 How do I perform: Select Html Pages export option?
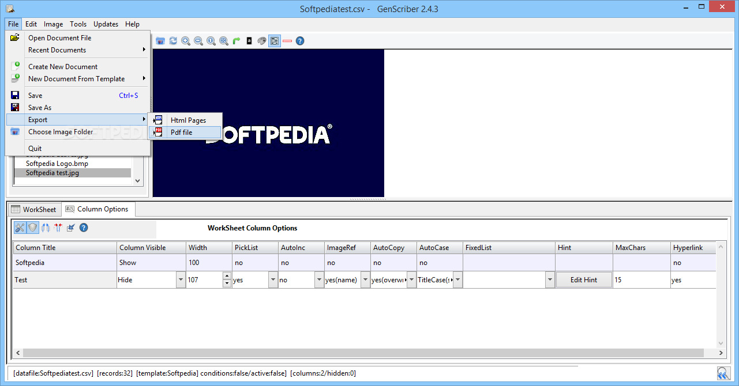[185, 120]
